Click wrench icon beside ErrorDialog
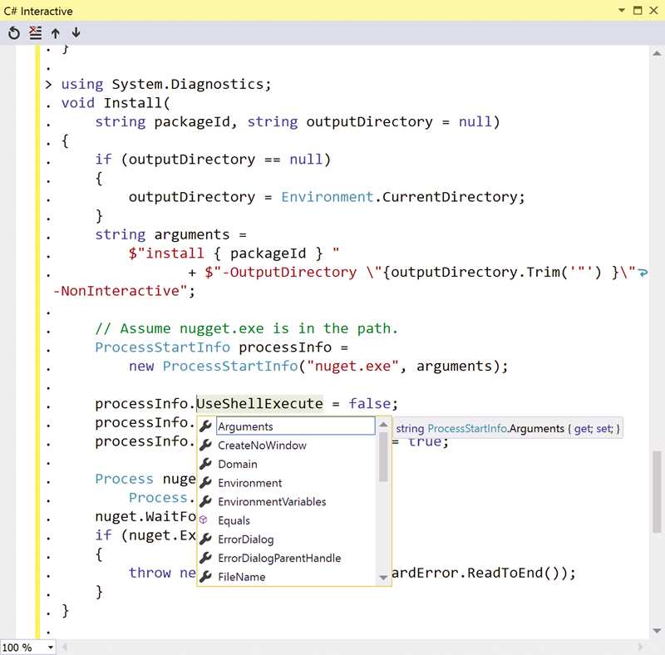Image resolution: width=665 pixels, height=655 pixels. pos(205,539)
